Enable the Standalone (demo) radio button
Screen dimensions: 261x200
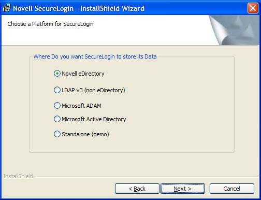(57, 134)
